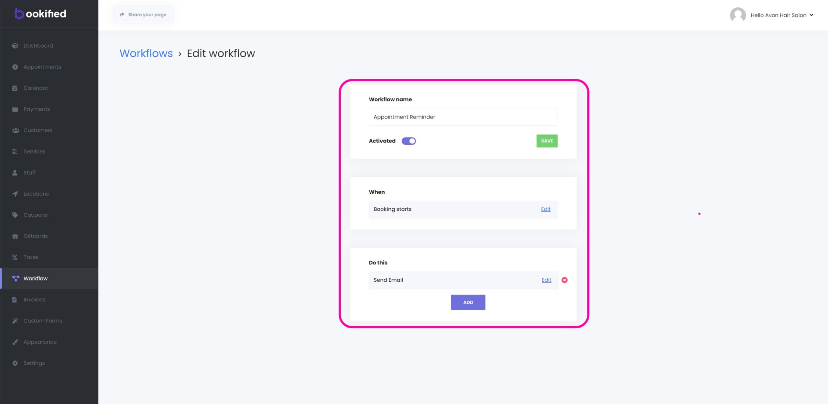Click the Workflows breadcrumb link

click(x=146, y=53)
